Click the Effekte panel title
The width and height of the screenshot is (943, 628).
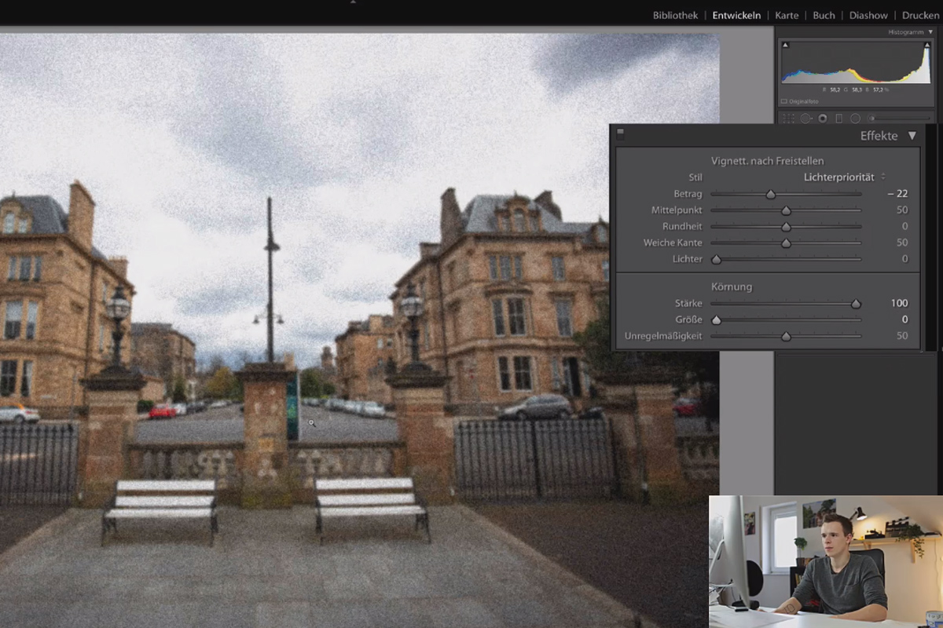coord(879,136)
